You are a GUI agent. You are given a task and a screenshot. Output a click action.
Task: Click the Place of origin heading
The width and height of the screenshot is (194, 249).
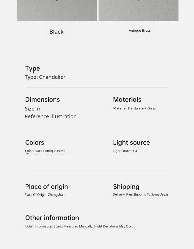[47, 187]
